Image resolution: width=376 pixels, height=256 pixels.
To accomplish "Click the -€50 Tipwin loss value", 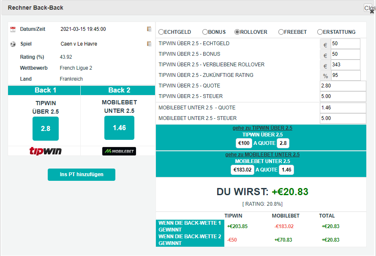I will 232,240.
